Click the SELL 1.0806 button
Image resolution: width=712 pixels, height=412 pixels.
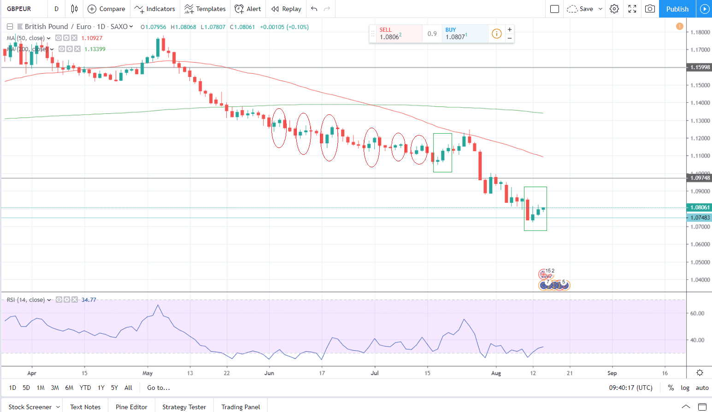click(399, 34)
